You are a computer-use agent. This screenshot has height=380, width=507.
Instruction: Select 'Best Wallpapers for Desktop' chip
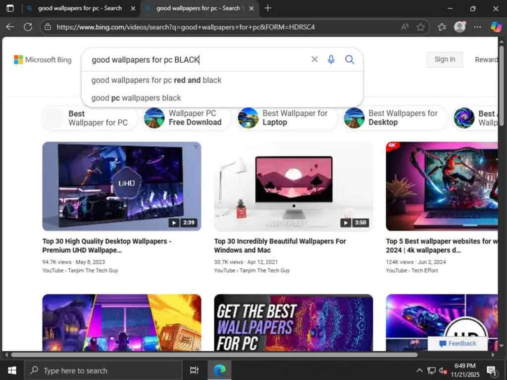[x=395, y=118]
